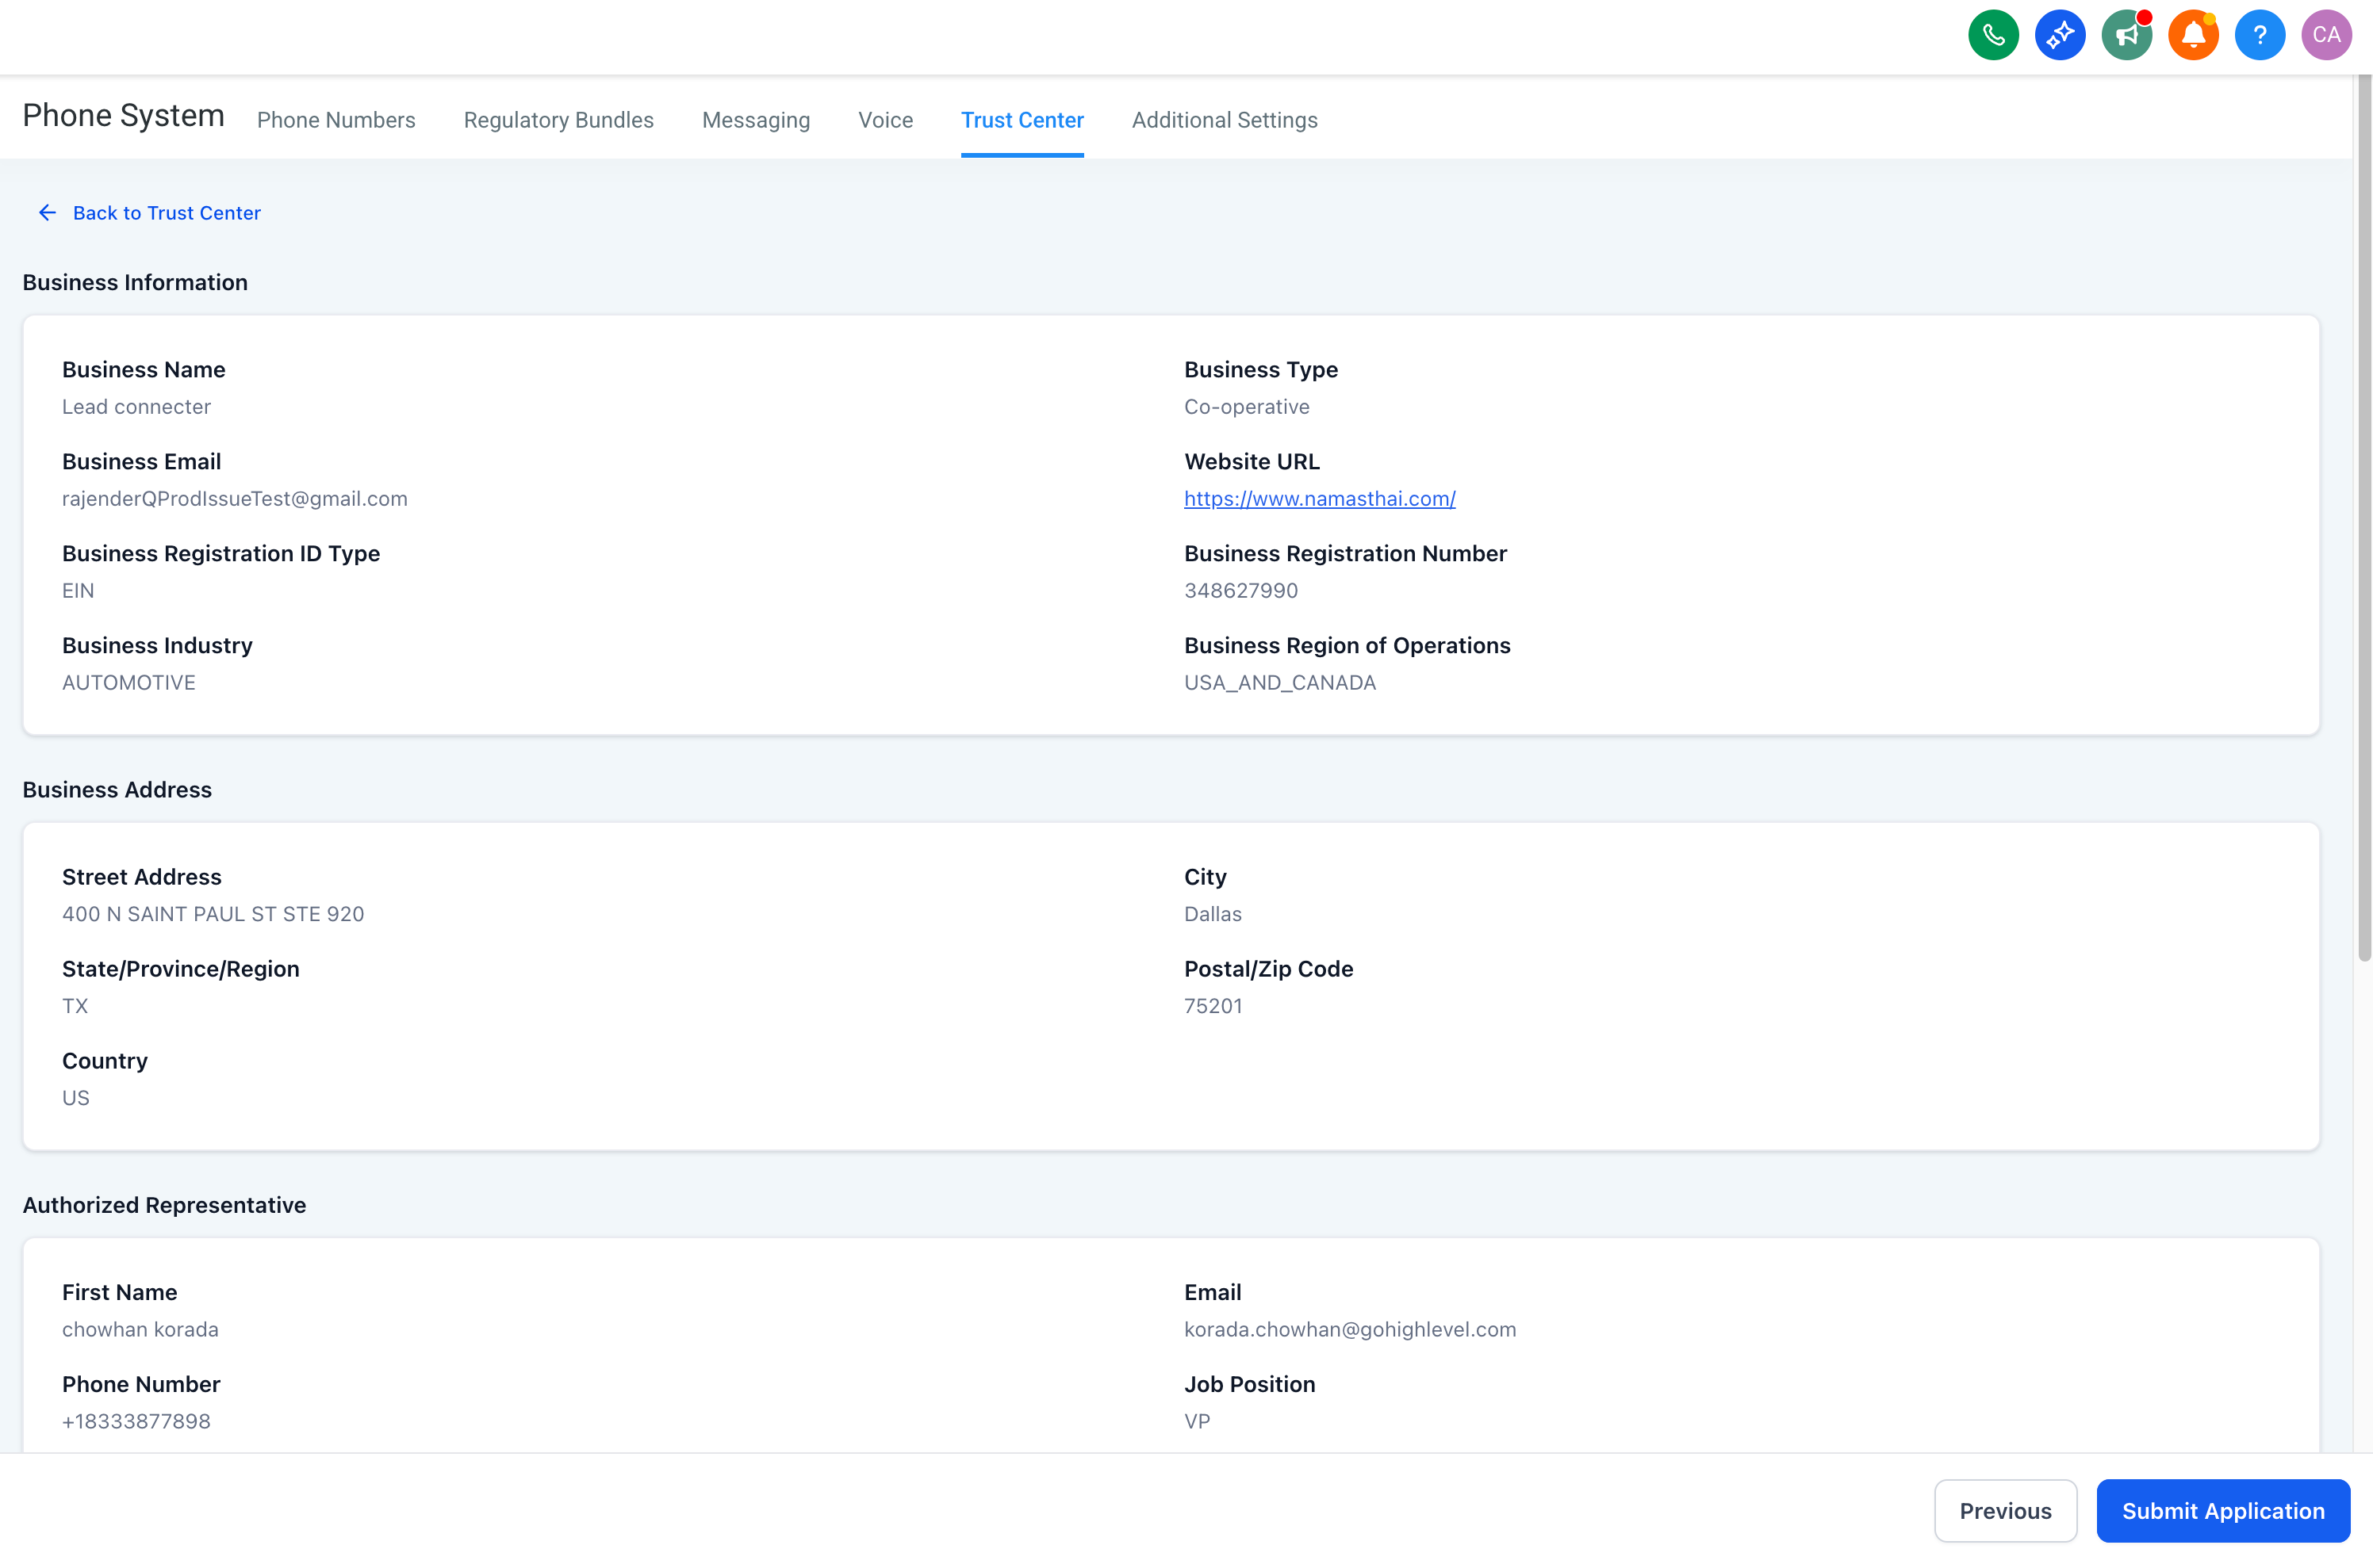This screenshot has height=1568, width=2373.
Task: Open the megaphone announcements icon
Action: [2126, 36]
